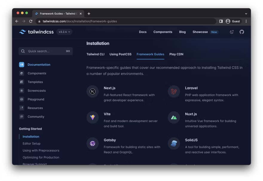Click the browser back arrow
263x181 pixels.
17,21
